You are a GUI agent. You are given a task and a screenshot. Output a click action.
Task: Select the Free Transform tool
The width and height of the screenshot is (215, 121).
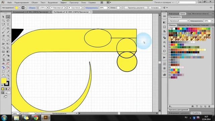click(8, 44)
